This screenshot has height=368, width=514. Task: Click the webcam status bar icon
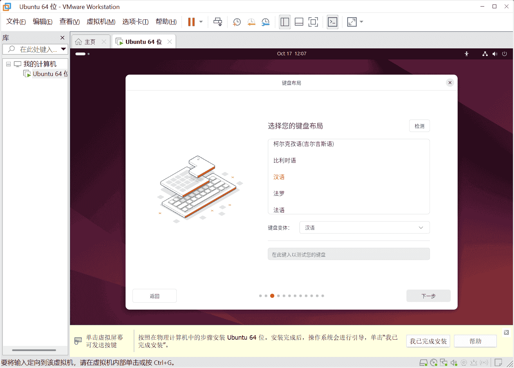[464, 362]
